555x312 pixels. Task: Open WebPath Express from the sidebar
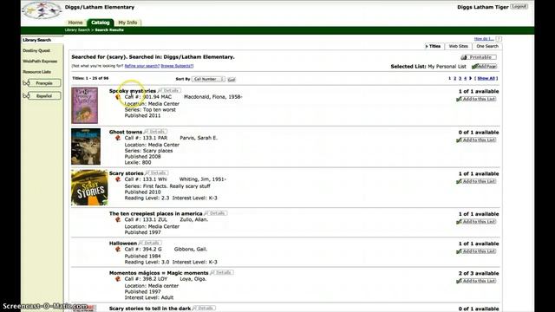point(40,62)
